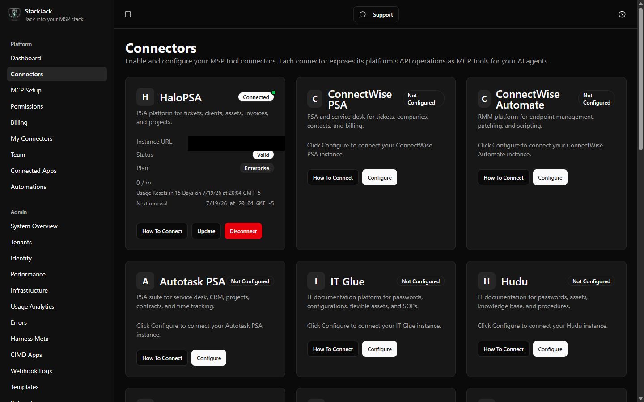Configure Hudu connector
Screen dimensions: 644x402
pos(550,349)
